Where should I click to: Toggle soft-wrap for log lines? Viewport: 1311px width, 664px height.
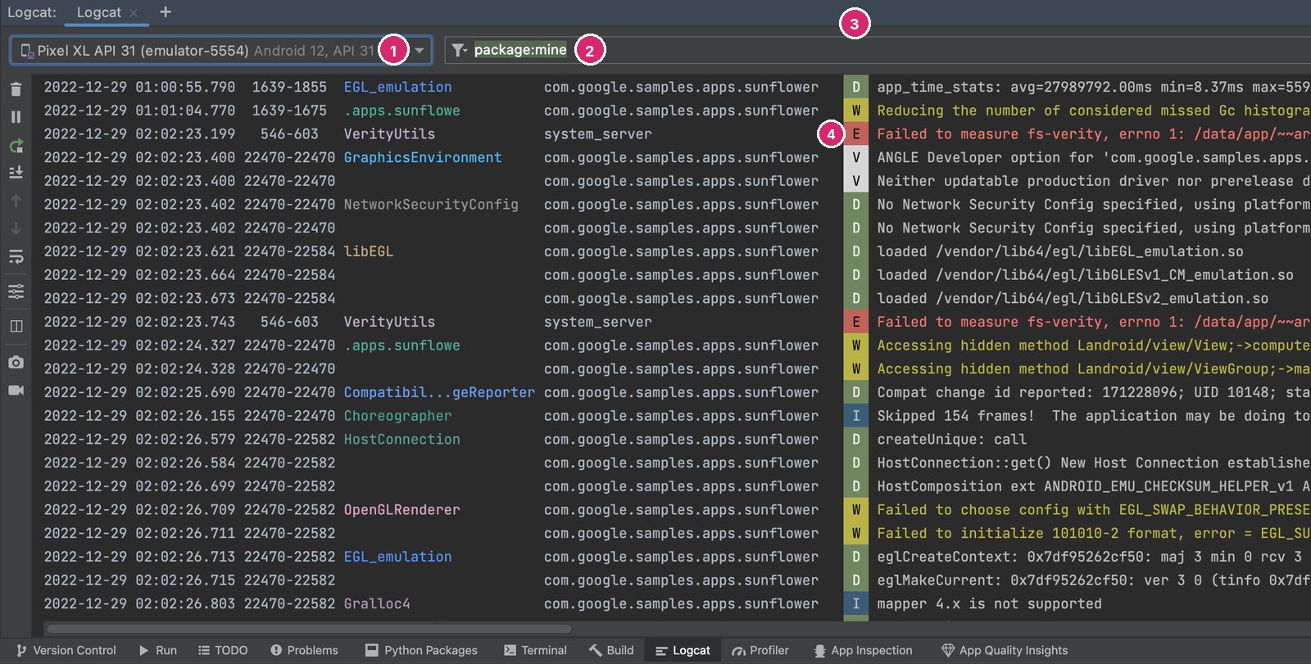(16, 257)
